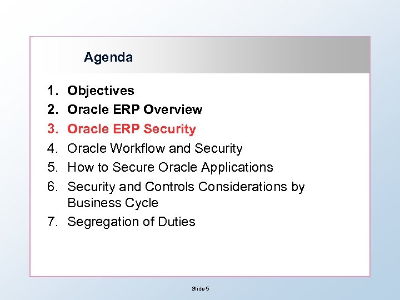Select the red Oracle ERP Security item
This screenshot has width=400, height=300.
[x=132, y=129]
